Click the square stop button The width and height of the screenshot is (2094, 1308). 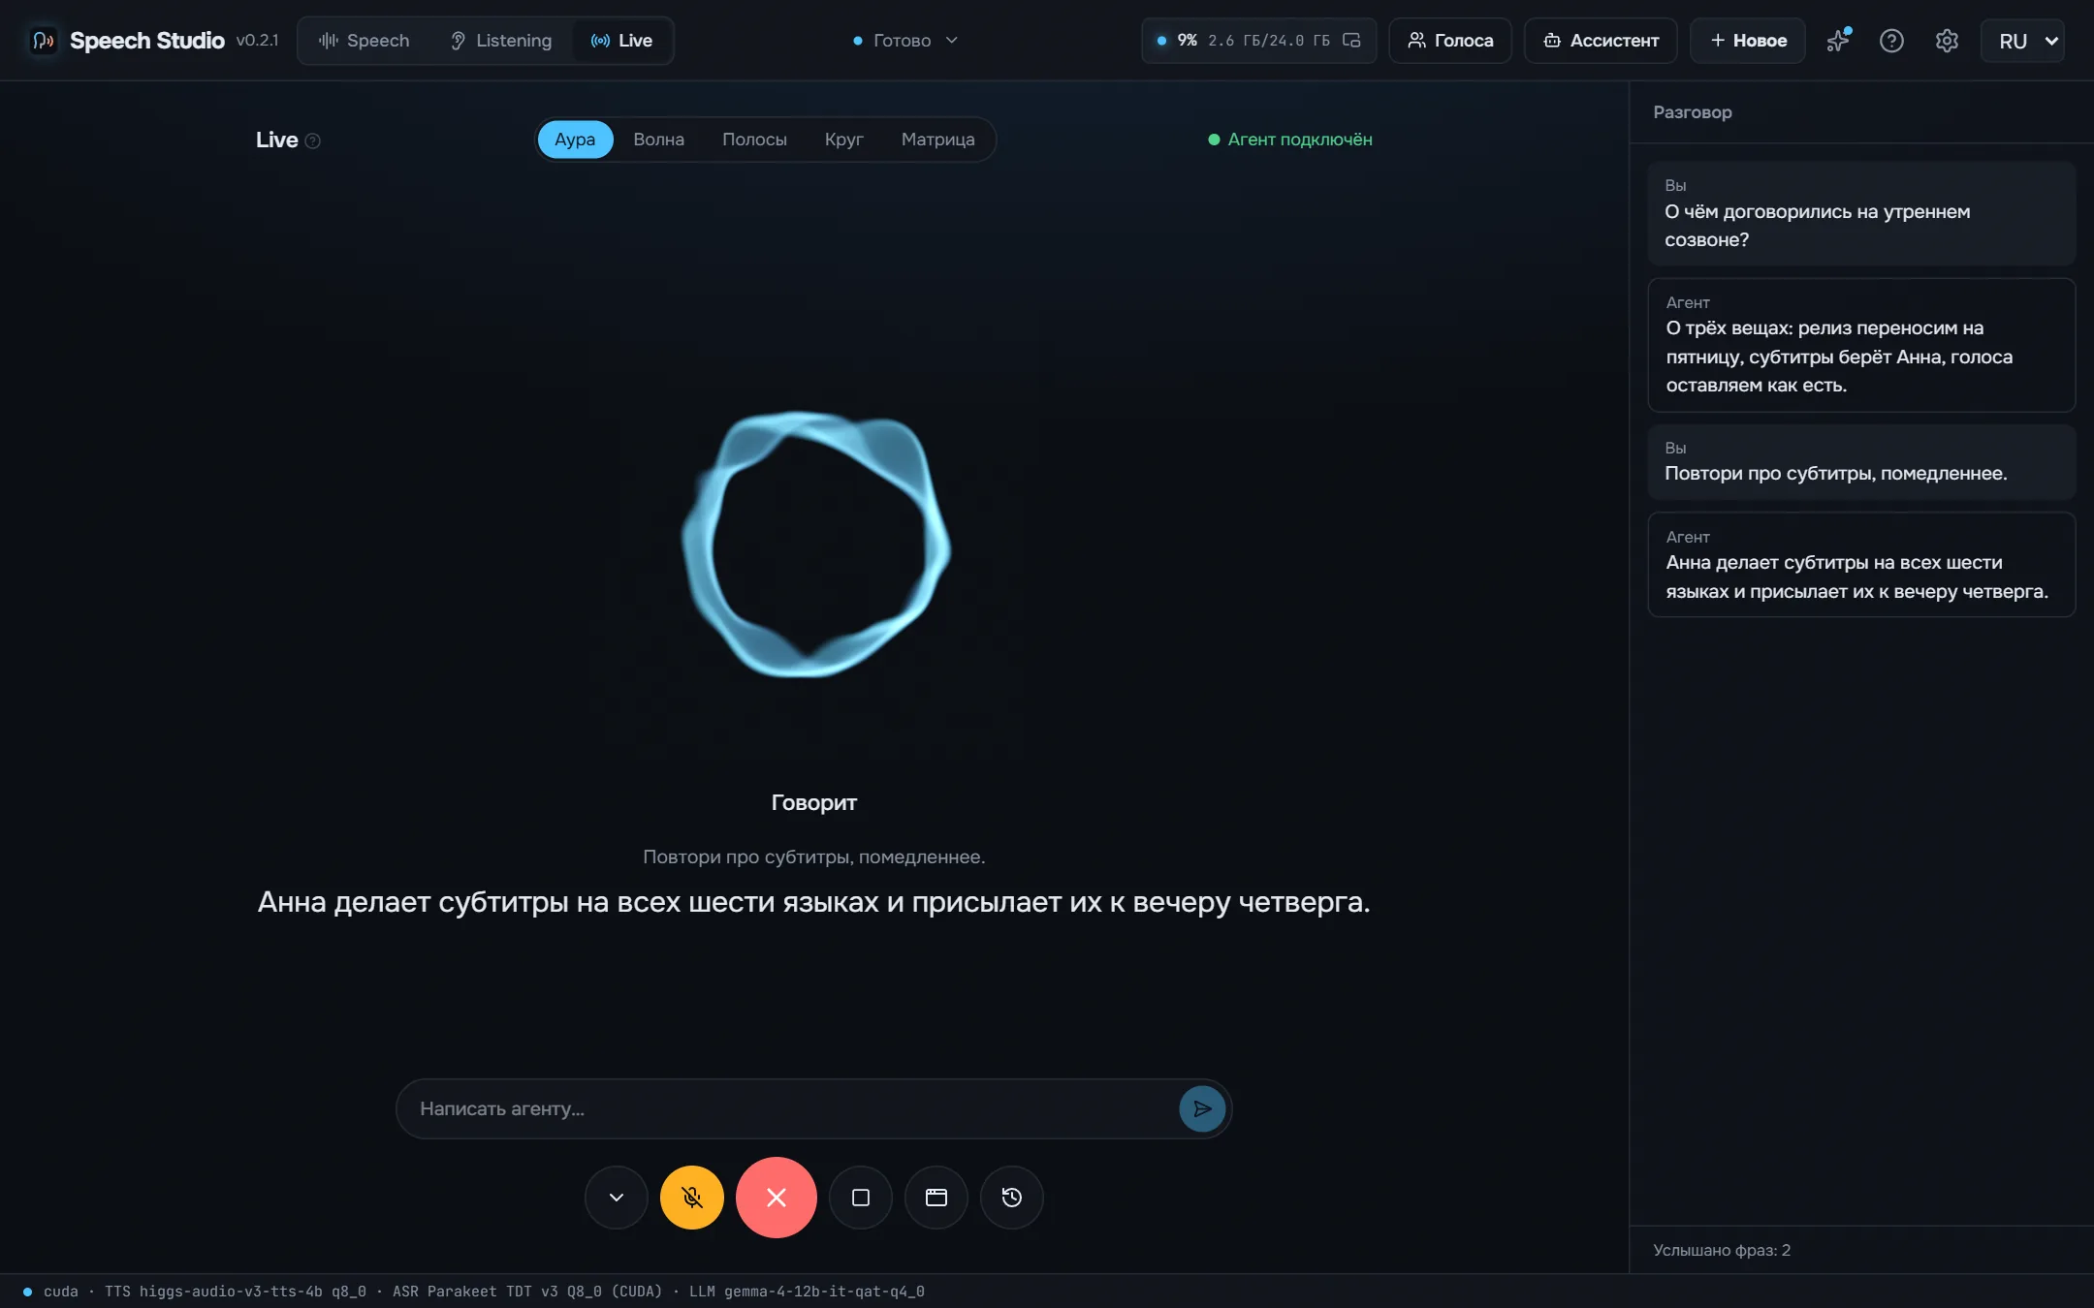coord(860,1198)
